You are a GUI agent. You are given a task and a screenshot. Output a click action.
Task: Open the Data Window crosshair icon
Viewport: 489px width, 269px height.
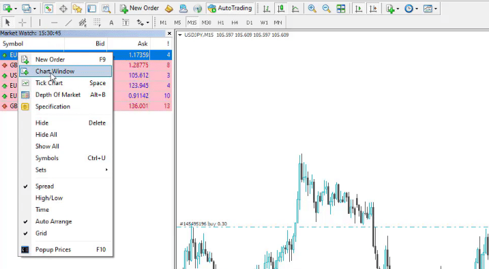pos(63,8)
